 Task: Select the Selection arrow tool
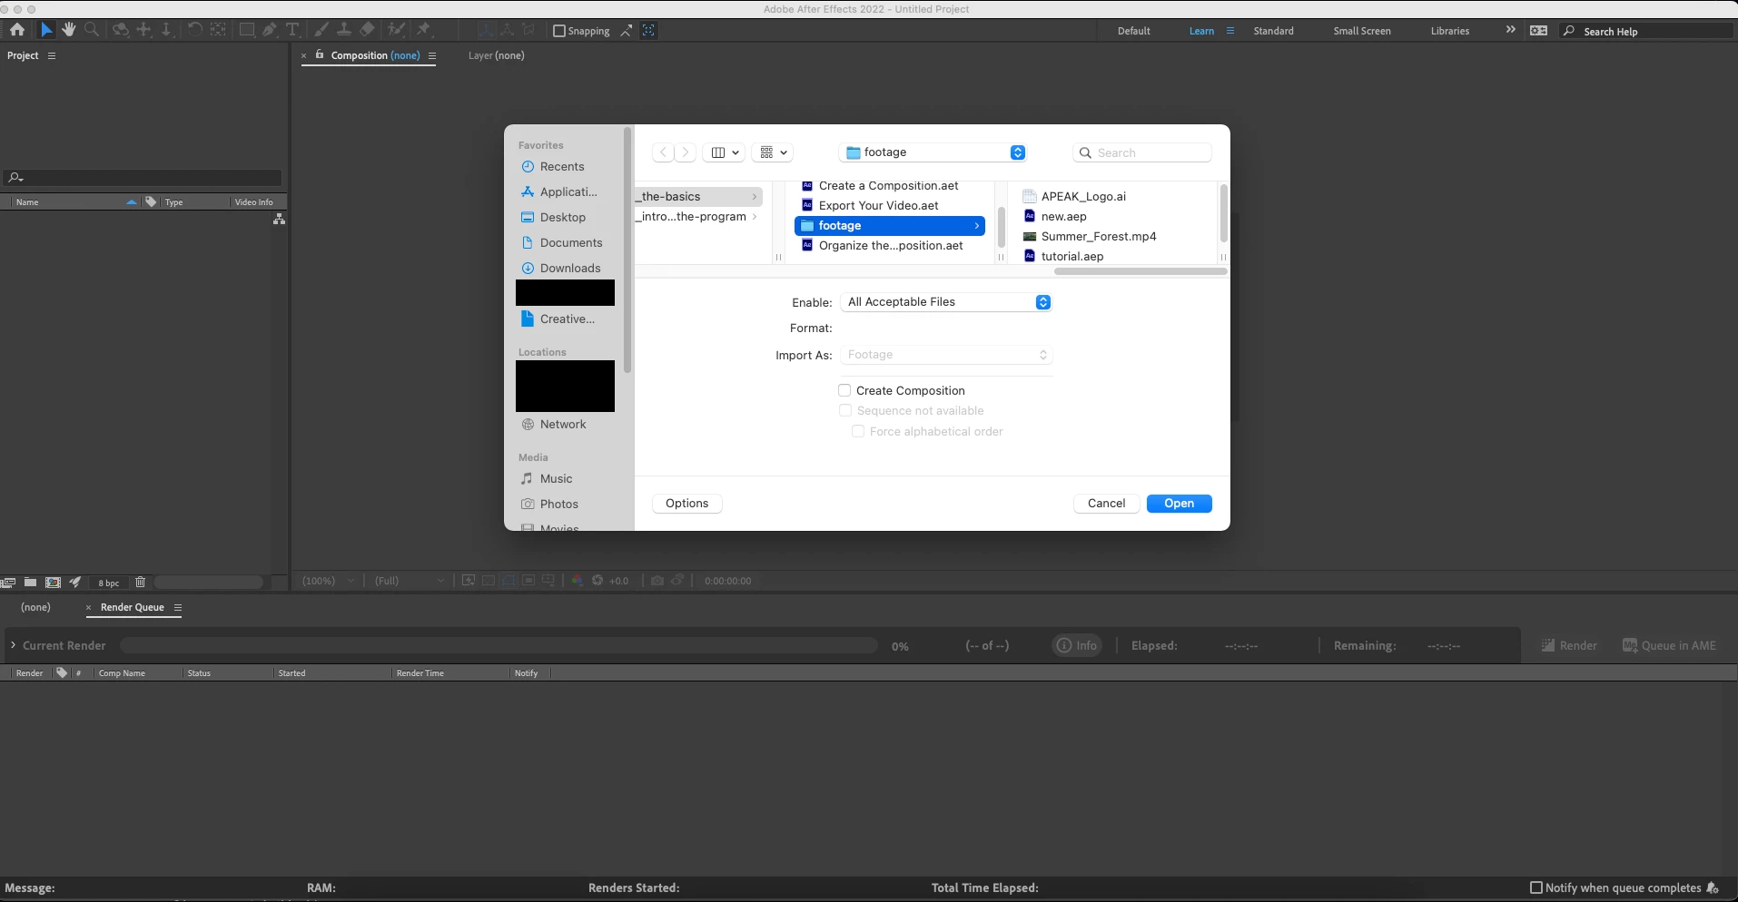click(46, 30)
